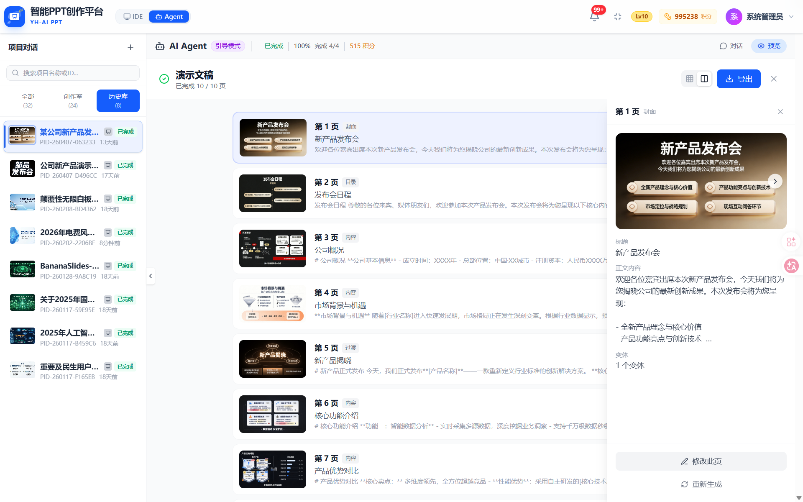
Task: Click the search magnifier icon in sidebar
Action: tap(15, 73)
